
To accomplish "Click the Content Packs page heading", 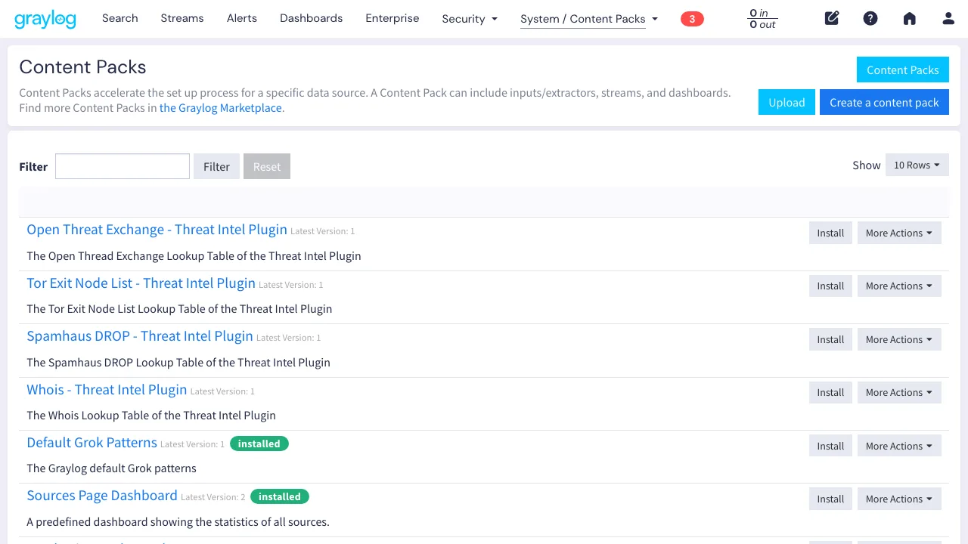I will click(82, 67).
